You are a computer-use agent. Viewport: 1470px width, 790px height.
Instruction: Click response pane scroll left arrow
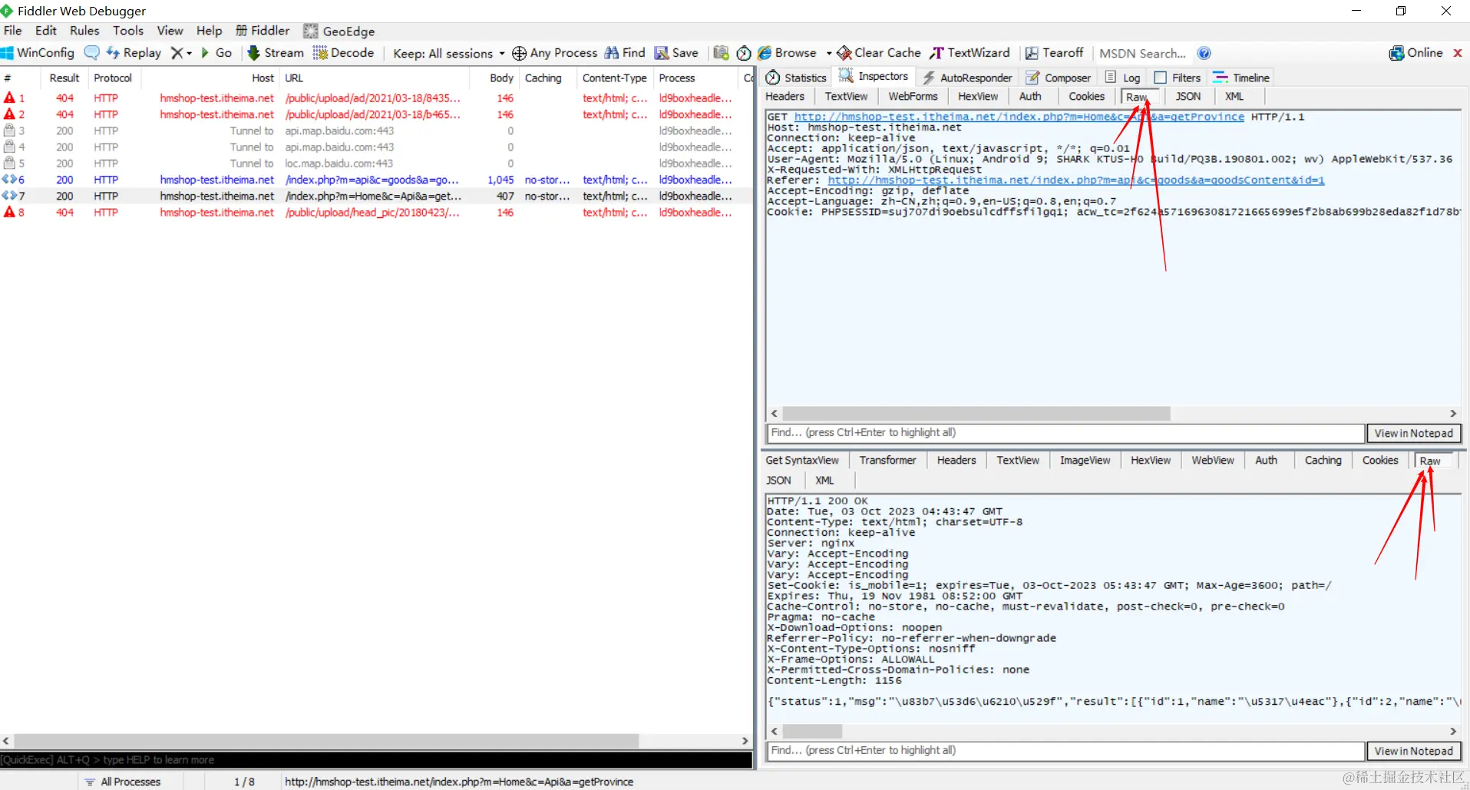point(775,732)
